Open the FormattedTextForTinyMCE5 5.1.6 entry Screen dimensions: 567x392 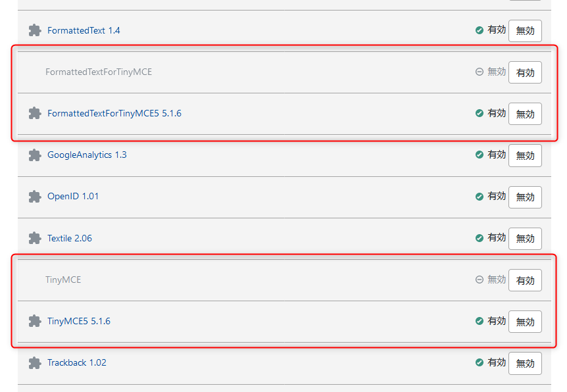[x=114, y=113]
